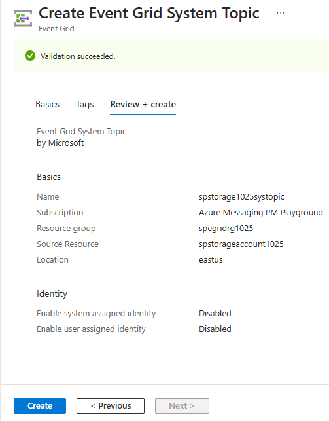
Task: Select the Review + create tab
Action: coord(143,105)
